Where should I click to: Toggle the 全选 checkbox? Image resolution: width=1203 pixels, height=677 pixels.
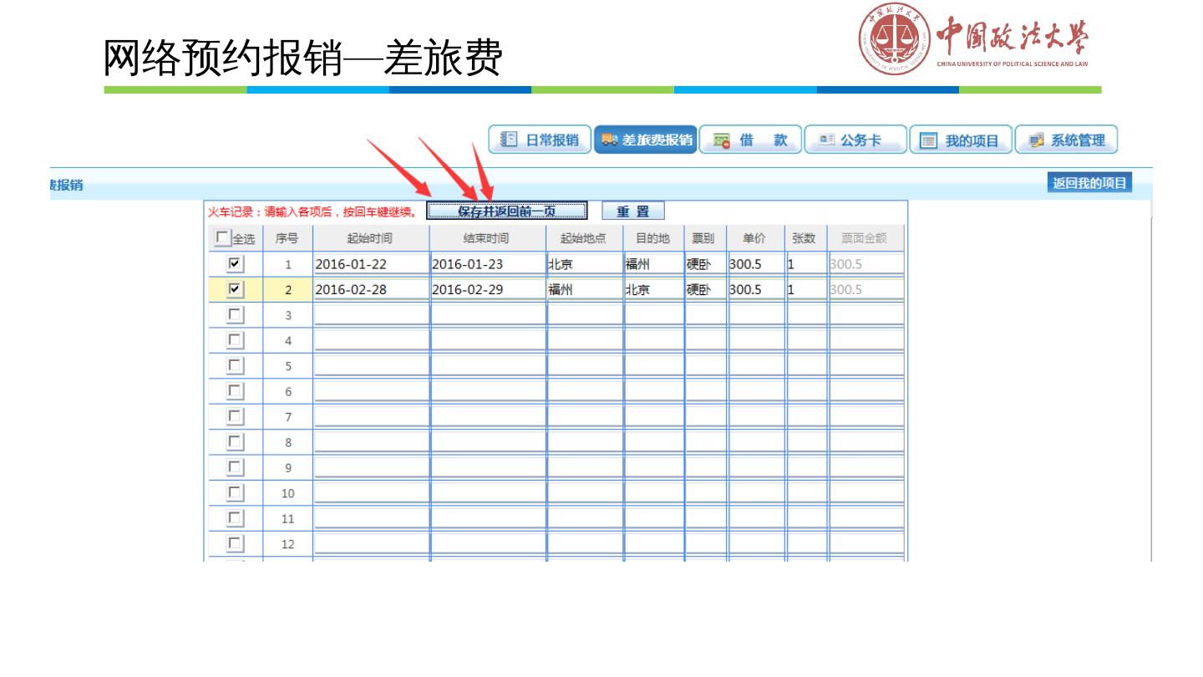pos(221,239)
